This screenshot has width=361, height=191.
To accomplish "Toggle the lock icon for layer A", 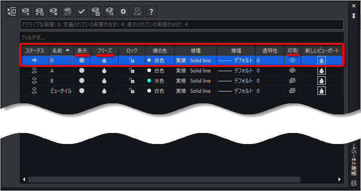I will click(132, 71).
